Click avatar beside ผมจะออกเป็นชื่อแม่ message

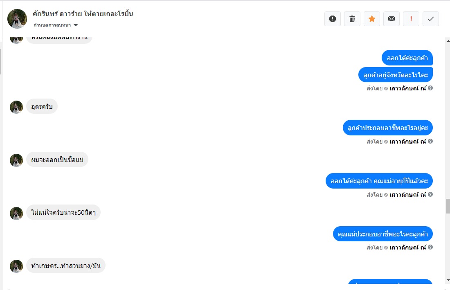click(16, 160)
